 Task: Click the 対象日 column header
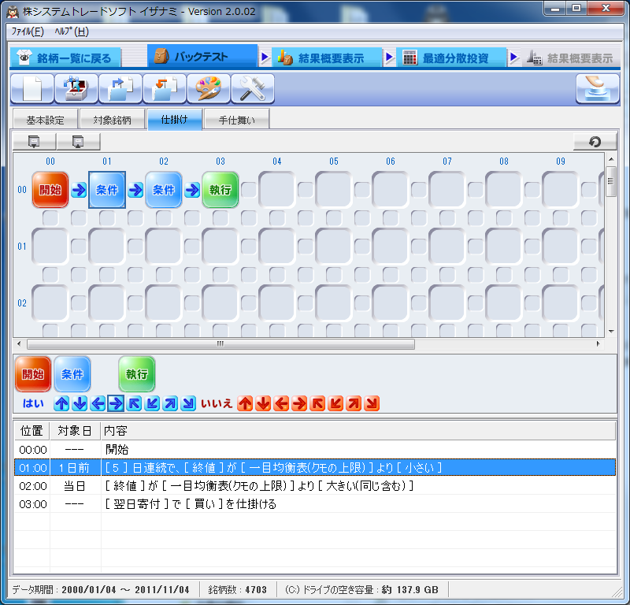[x=75, y=431]
